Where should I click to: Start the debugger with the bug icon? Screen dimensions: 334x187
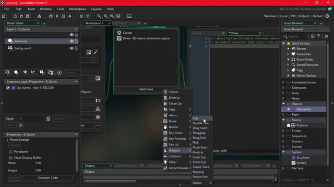click(51, 16)
